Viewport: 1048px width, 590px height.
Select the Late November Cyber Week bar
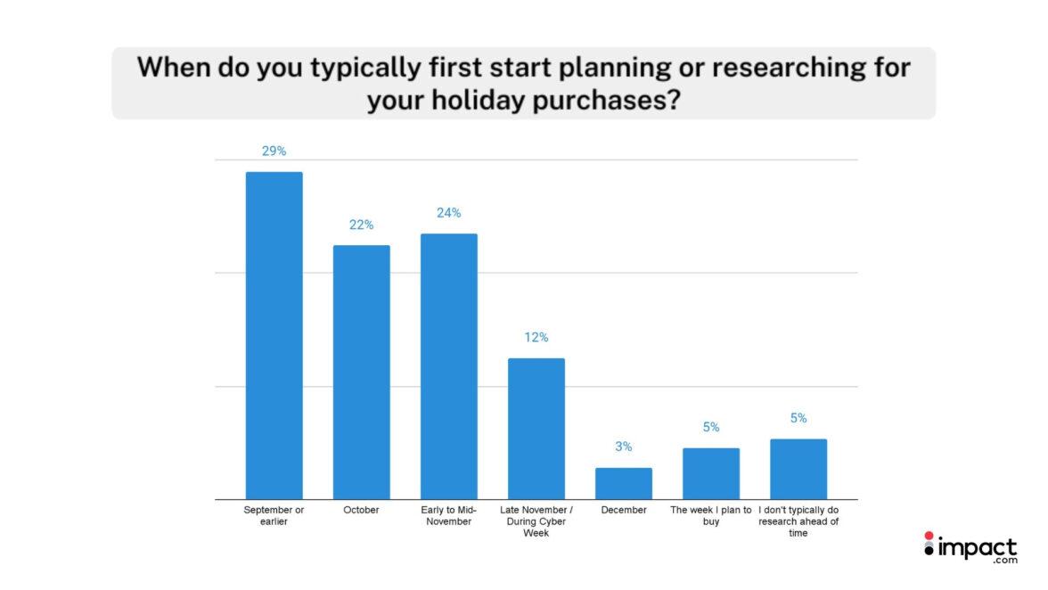tap(536, 429)
